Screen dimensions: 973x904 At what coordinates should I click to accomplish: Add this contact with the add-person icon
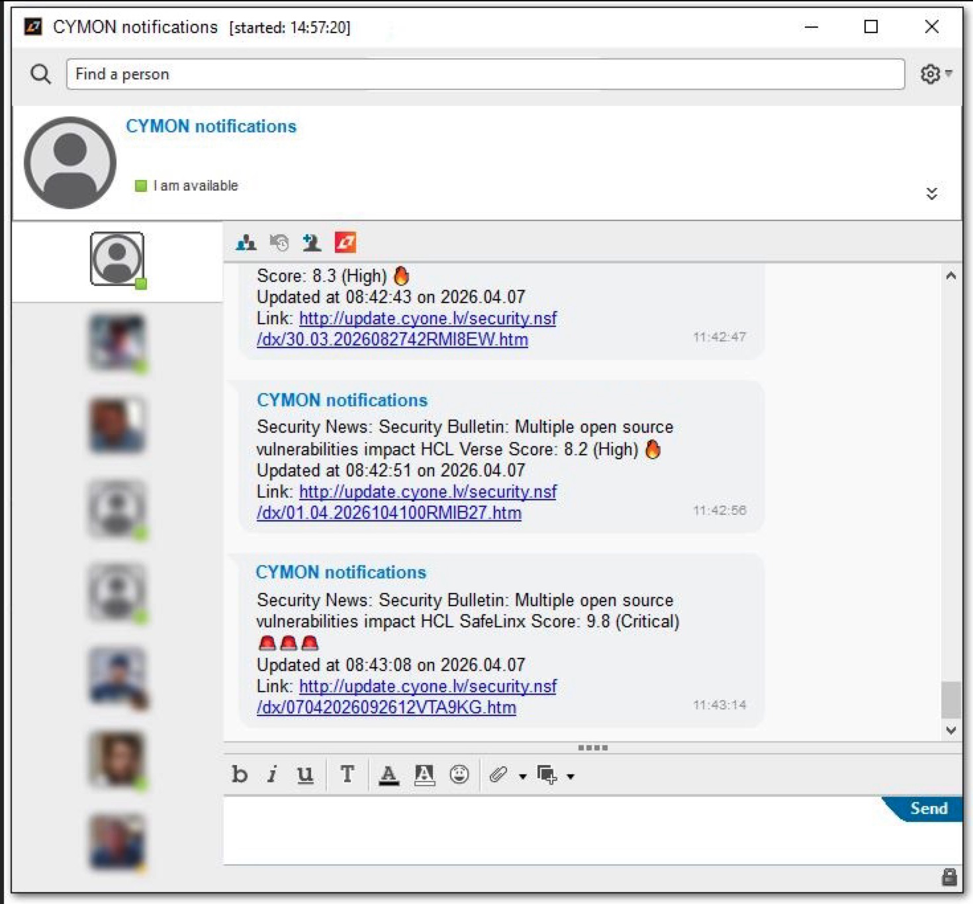[x=312, y=242]
